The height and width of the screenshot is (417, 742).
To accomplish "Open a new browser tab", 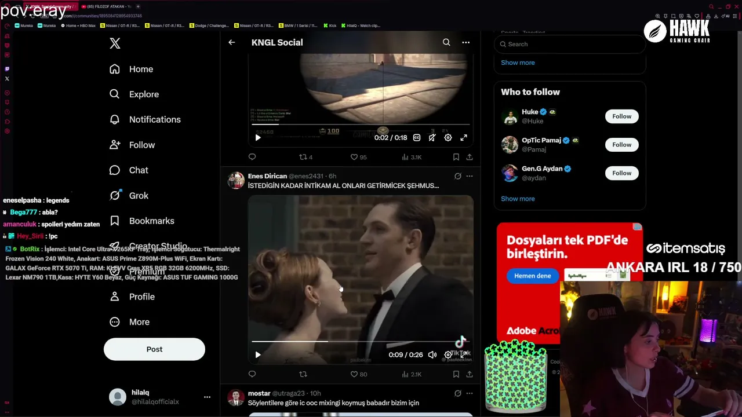I will point(138,6).
